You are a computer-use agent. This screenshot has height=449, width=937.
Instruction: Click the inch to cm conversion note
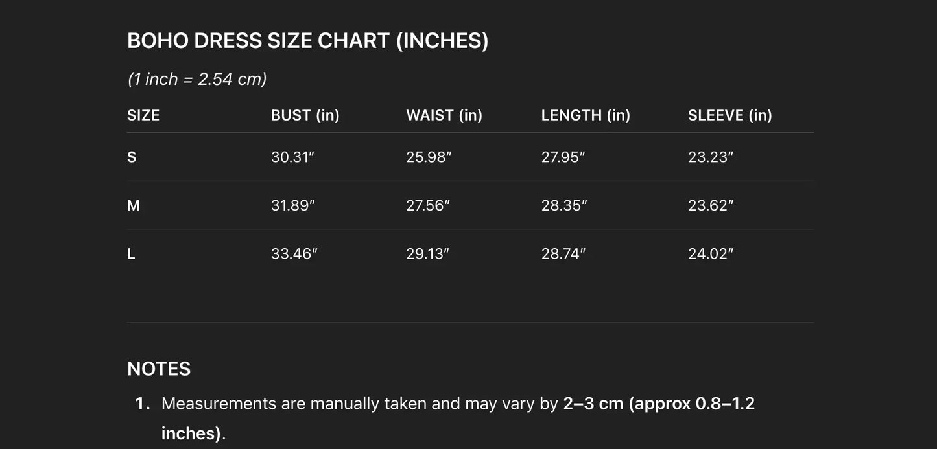(x=197, y=79)
